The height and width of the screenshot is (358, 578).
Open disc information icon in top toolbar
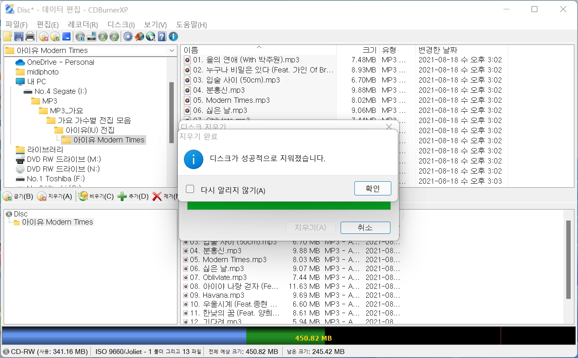80,37
